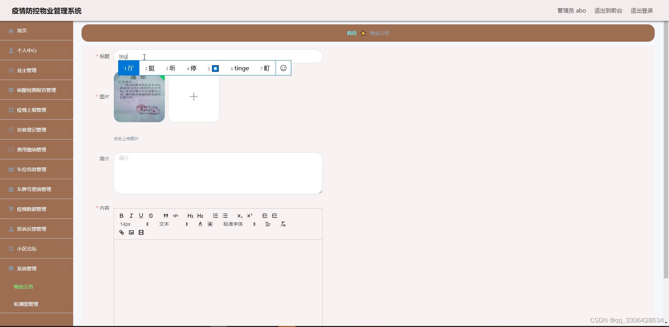669x327 pixels.
Task: Decrease the text indent
Action: (265, 216)
